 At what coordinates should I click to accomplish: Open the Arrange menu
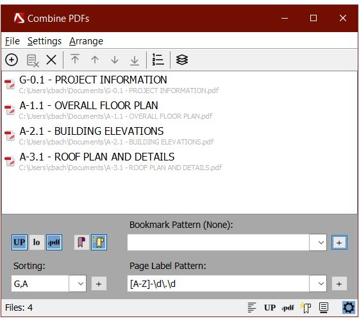[86, 41]
